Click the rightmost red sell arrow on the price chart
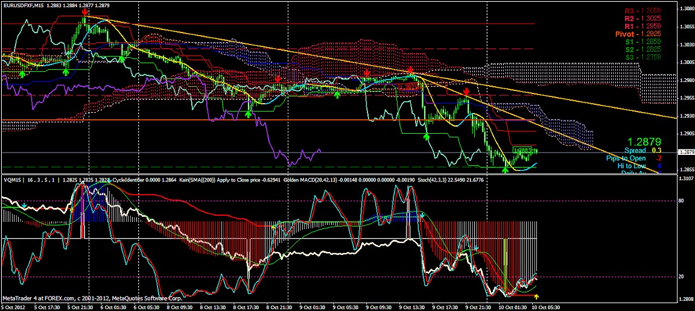Viewport: 695px width, 311px height. (466, 91)
